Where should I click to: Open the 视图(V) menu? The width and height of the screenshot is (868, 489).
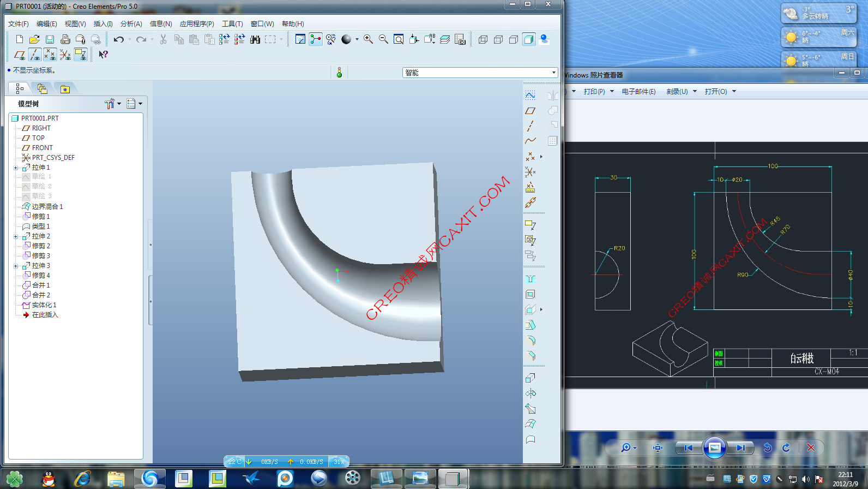click(x=75, y=23)
